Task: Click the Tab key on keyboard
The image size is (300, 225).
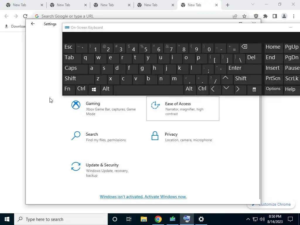Action: click(72, 58)
